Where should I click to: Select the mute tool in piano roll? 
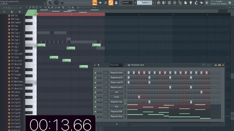coord(59,7)
